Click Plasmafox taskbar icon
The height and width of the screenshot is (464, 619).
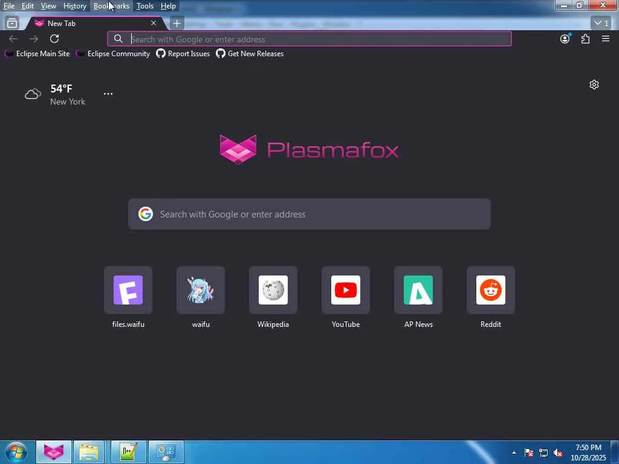click(x=54, y=452)
